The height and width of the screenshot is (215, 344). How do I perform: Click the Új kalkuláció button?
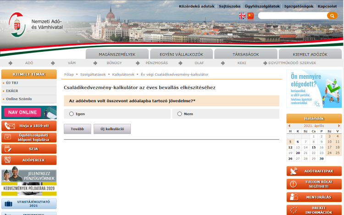112,129
